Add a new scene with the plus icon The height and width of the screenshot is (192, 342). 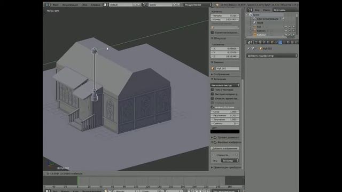click(x=175, y=5)
